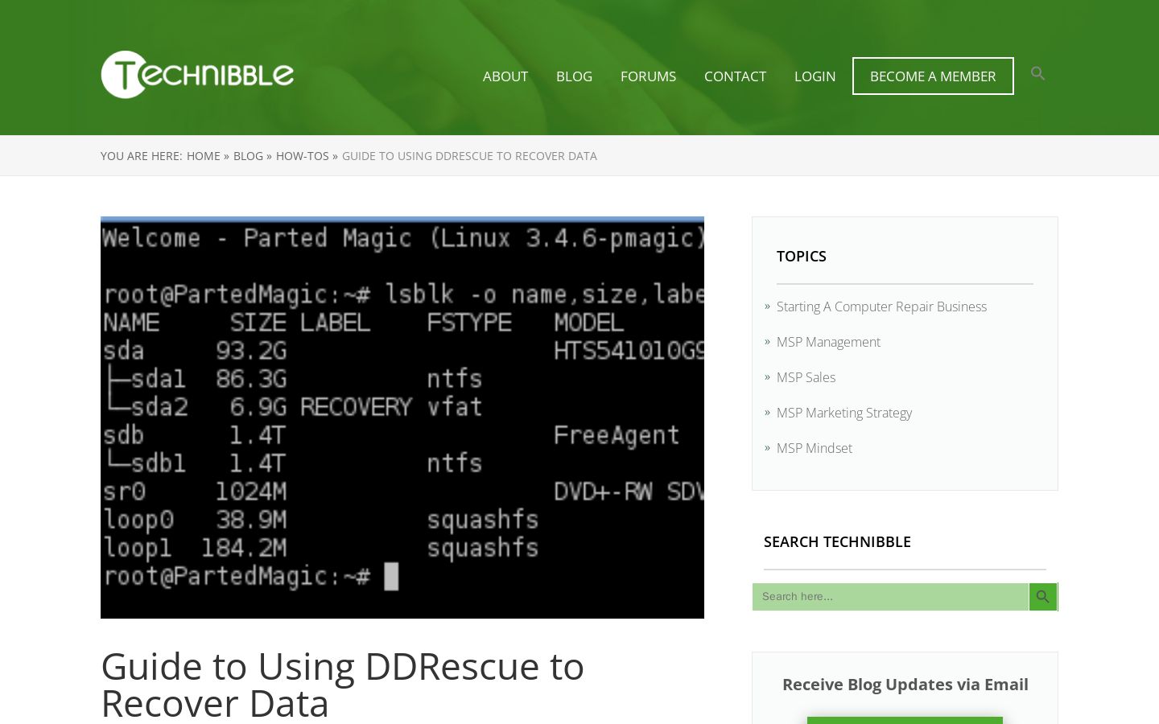The width and height of the screenshot is (1159, 724).
Task: Click the Topics sidebar heading
Action: point(802,256)
